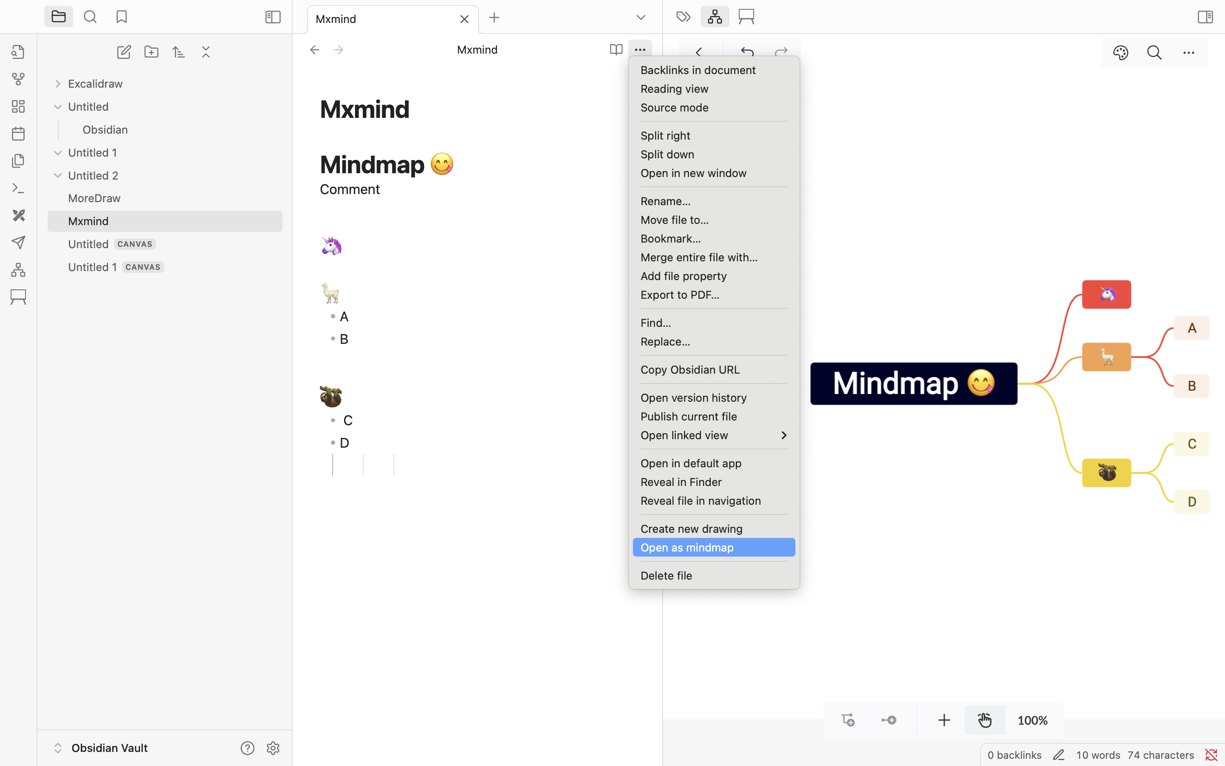Open the daily note calendar icon
Viewport: 1225px width, 766px height.
click(x=18, y=134)
